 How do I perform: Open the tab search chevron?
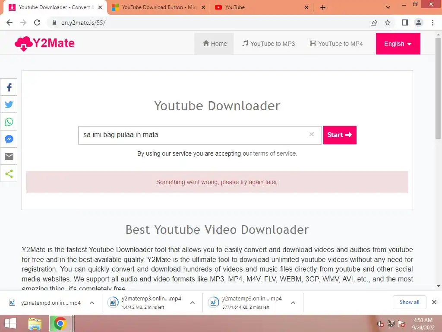tap(388, 7)
